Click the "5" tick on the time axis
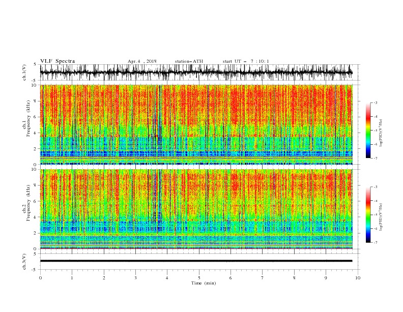Image resolution: width=403 pixels, height=312 pixels. tap(199, 278)
